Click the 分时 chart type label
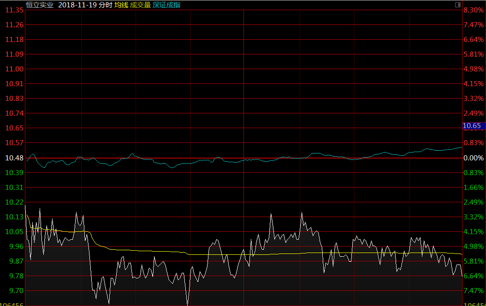Viewport: 486px width, 306px height. (x=106, y=5)
